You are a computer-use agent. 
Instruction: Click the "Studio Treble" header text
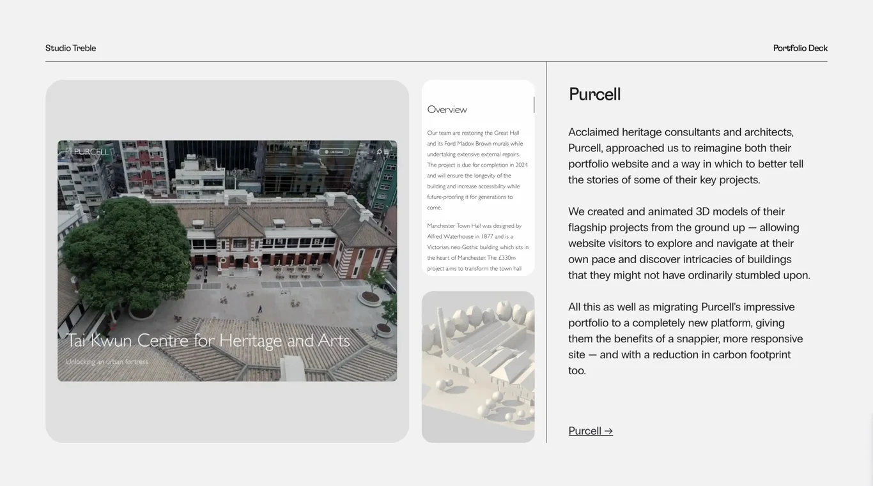point(71,49)
